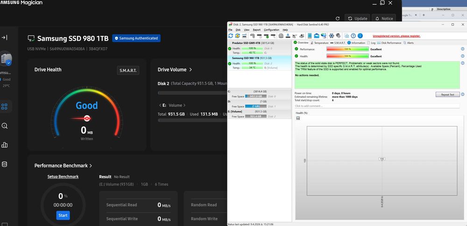467x226 pixels.
Task: Open the Configuration menu in Hard Disk Sentinel
Action: tap(272, 30)
